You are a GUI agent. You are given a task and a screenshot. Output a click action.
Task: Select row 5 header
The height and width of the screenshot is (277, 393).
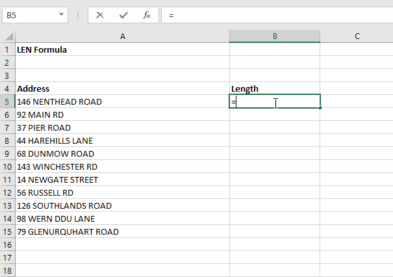click(x=7, y=101)
